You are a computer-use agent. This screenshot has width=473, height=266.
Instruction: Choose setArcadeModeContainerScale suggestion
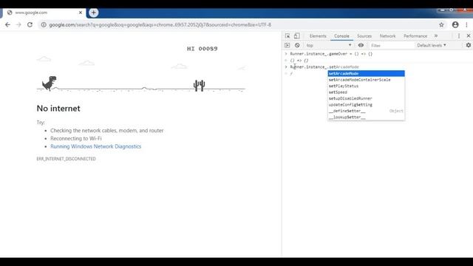(x=367, y=80)
